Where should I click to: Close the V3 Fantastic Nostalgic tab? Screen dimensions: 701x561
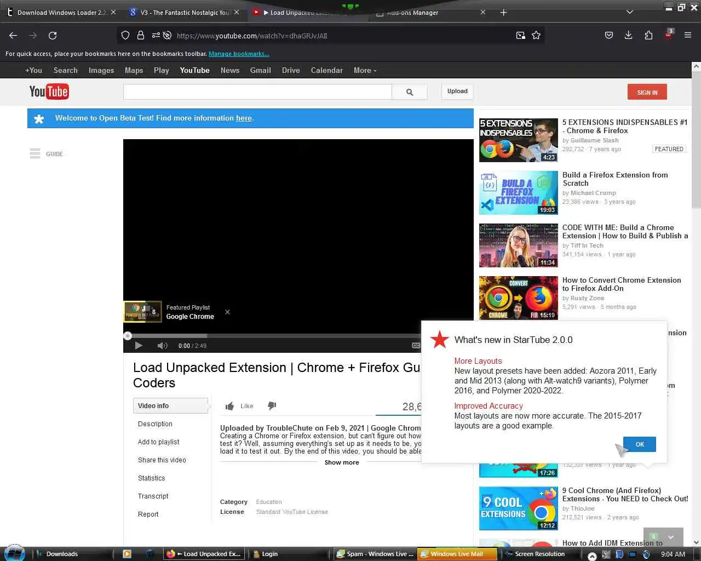click(x=237, y=12)
